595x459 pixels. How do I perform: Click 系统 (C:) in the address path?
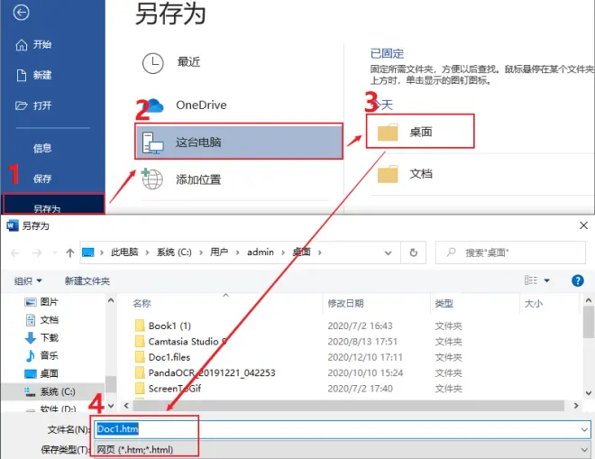174,252
